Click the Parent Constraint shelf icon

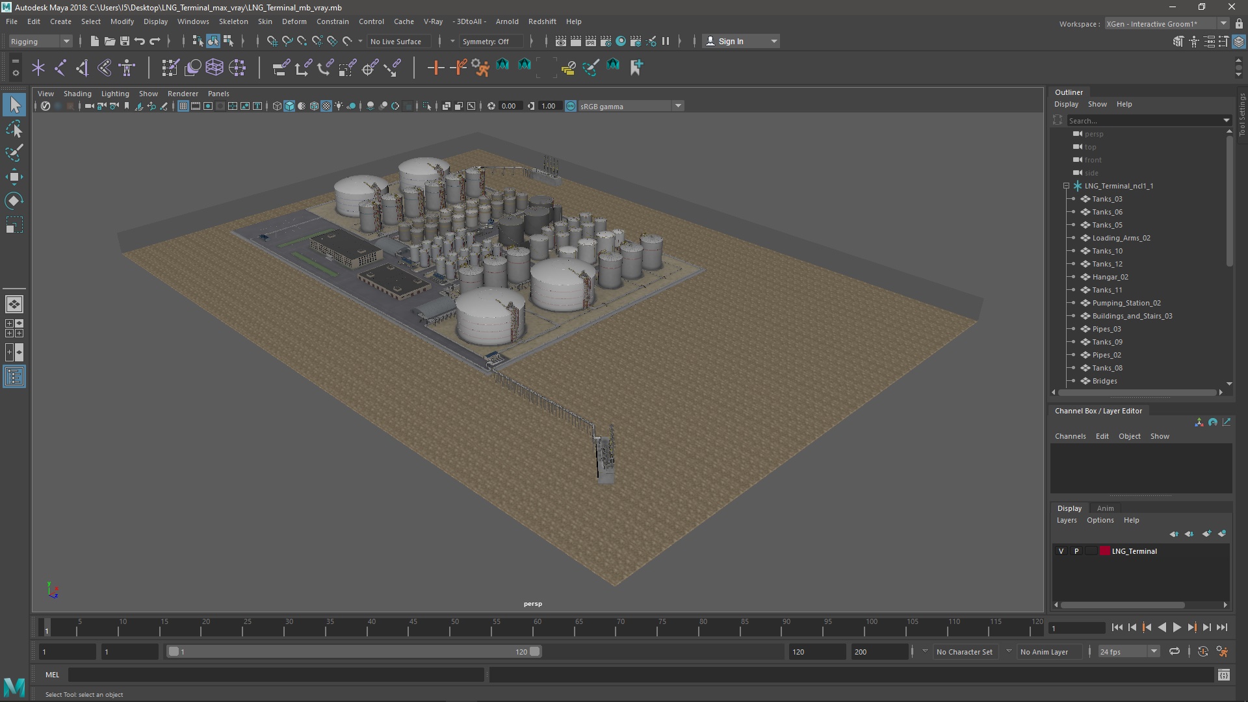280,67
